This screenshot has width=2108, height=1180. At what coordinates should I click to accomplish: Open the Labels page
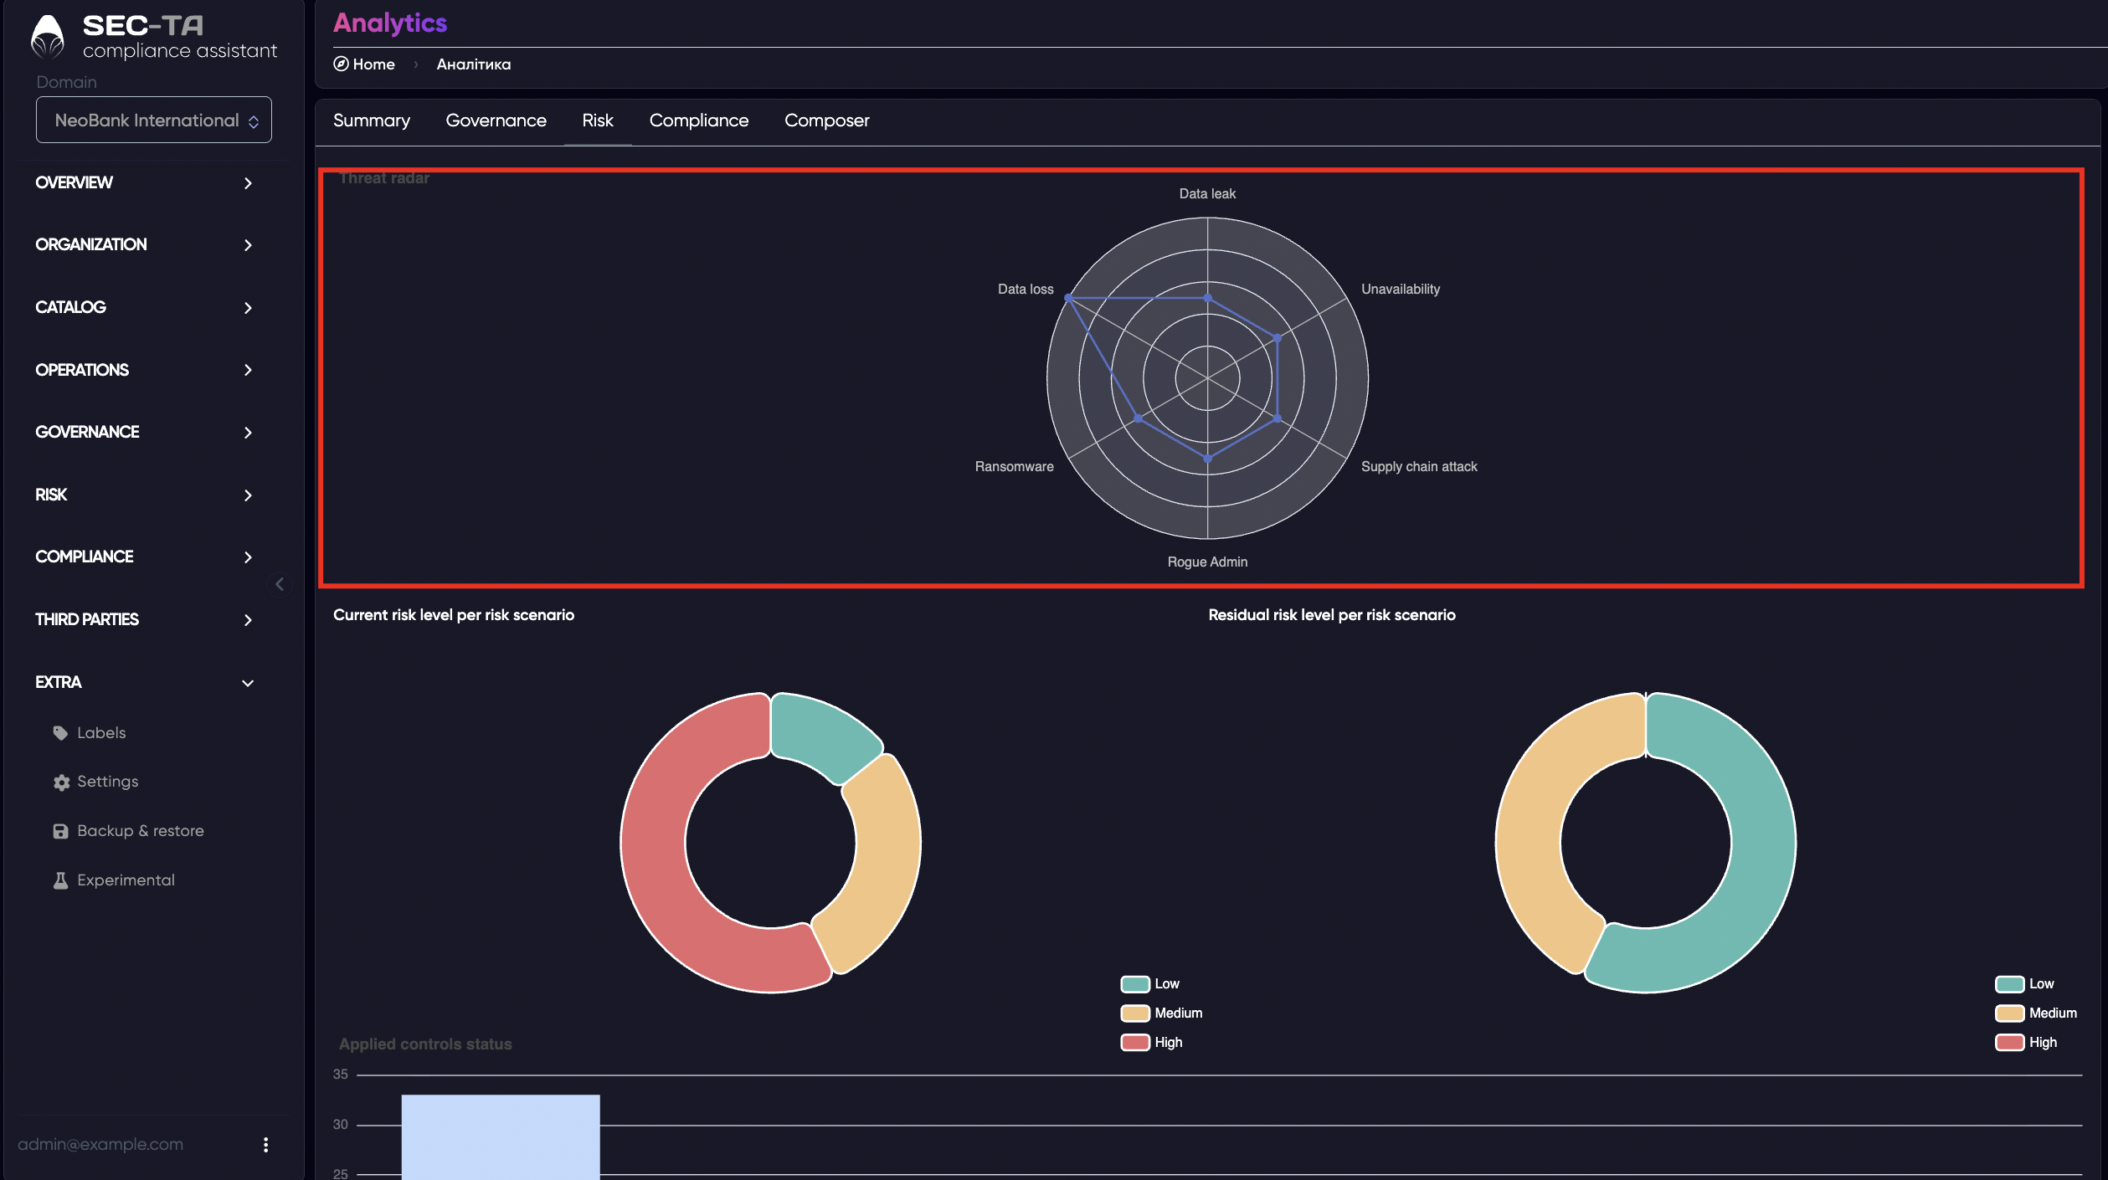[101, 733]
